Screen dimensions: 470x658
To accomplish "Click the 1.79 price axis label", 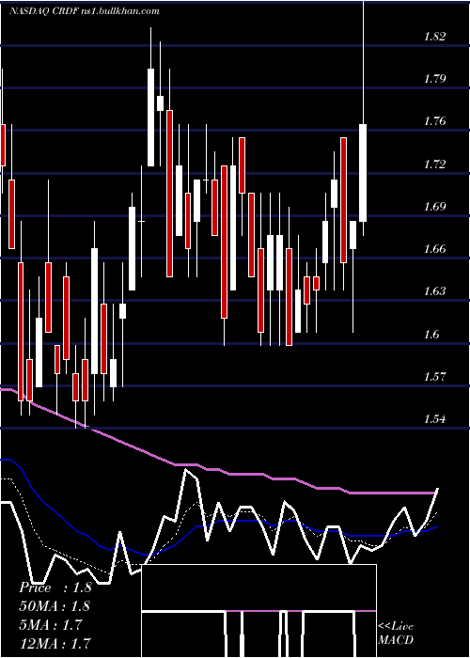I will click(x=434, y=79).
